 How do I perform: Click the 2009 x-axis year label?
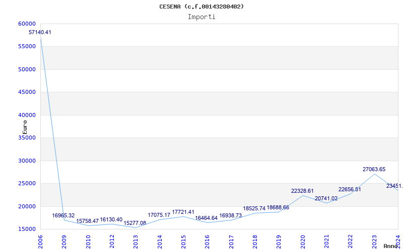pos(64,242)
